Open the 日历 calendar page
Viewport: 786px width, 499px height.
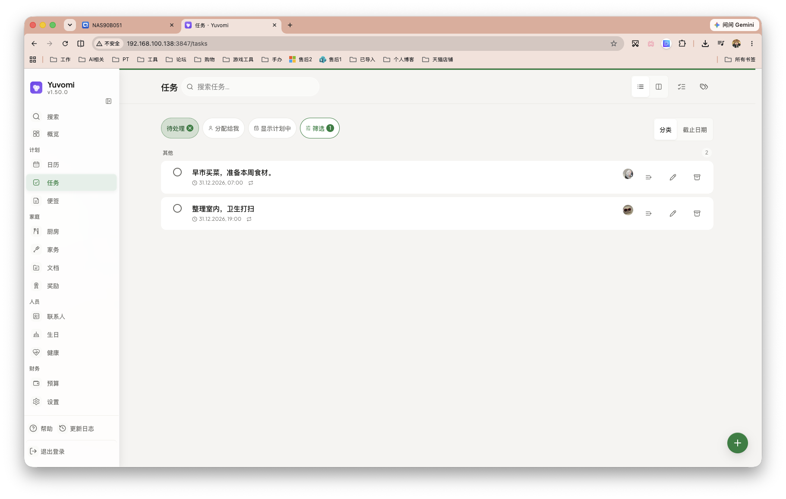71,165
